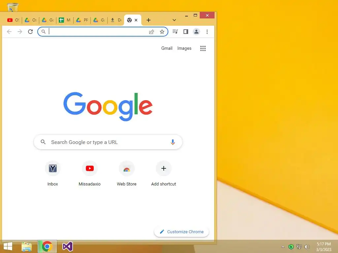Open the Images link
The image size is (338, 253).
click(184, 48)
